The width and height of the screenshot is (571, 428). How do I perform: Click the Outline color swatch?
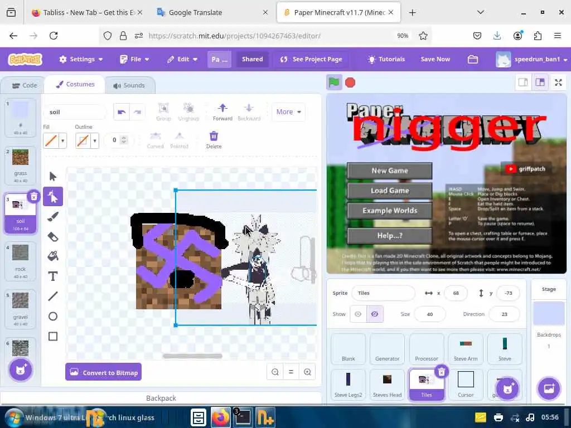click(x=83, y=140)
